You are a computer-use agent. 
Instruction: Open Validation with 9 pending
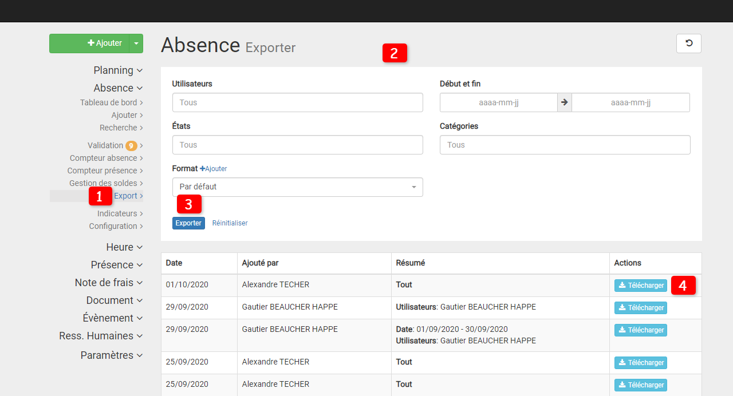[115, 145]
